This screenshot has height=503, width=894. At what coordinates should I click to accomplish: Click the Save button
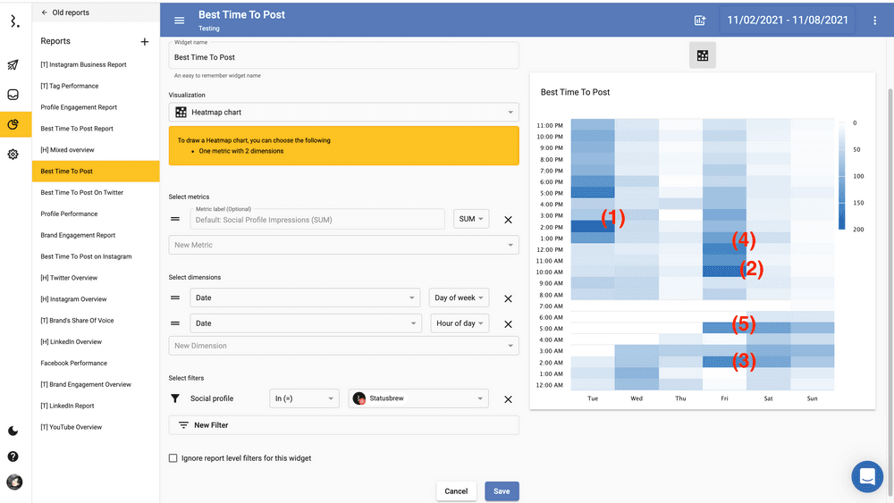(502, 491)
